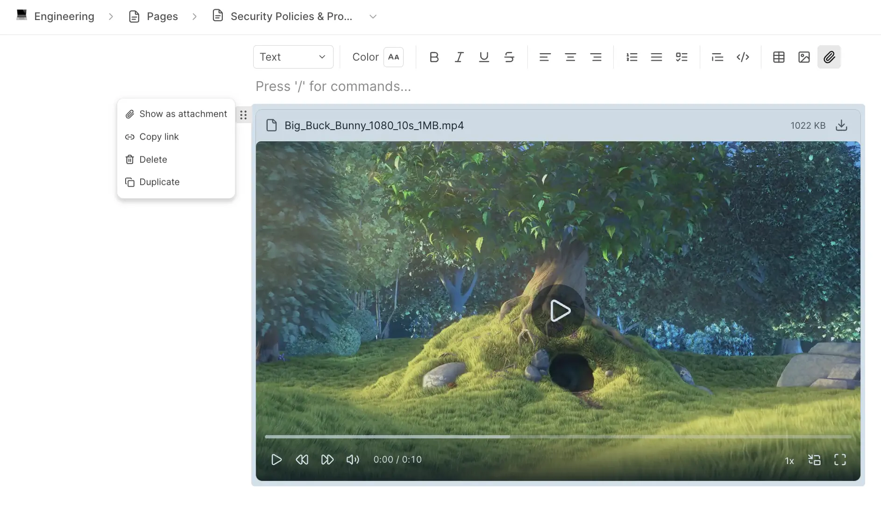Image resolution: width=881 pixels, height=513 pixels.
Task: Insert a code block
Action: click(743, 57)
